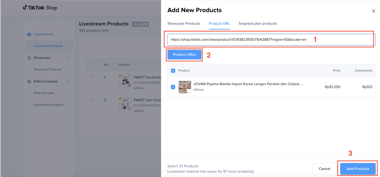Image resolution: width=380 pixels, height=177 pixels.
Task: Check the select-all checkbox in the Product header
Action: [173, 71]
